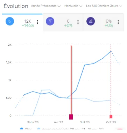Click the pink bookmark annotation at Oct '23
Viewport: 127px width, 133px height.
pyautogui.click(x=111, y=117)
